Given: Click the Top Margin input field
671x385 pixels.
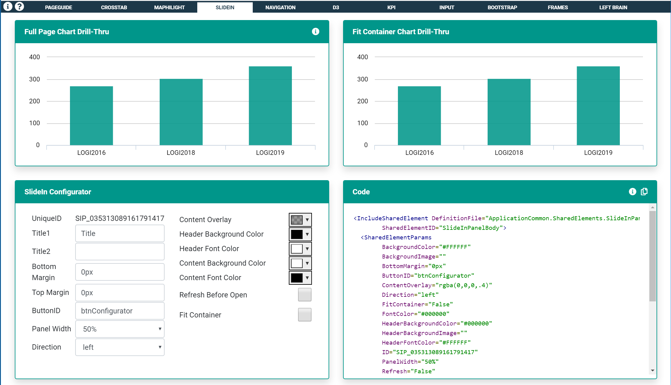Looking at the screenshot, I should (x=120, y=292).
